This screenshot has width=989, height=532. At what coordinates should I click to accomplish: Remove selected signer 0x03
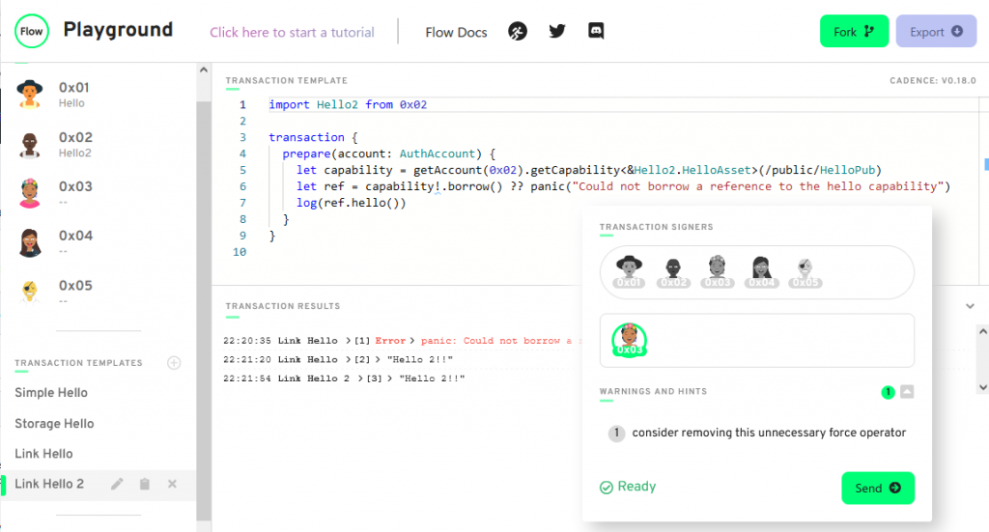(629, 340)
